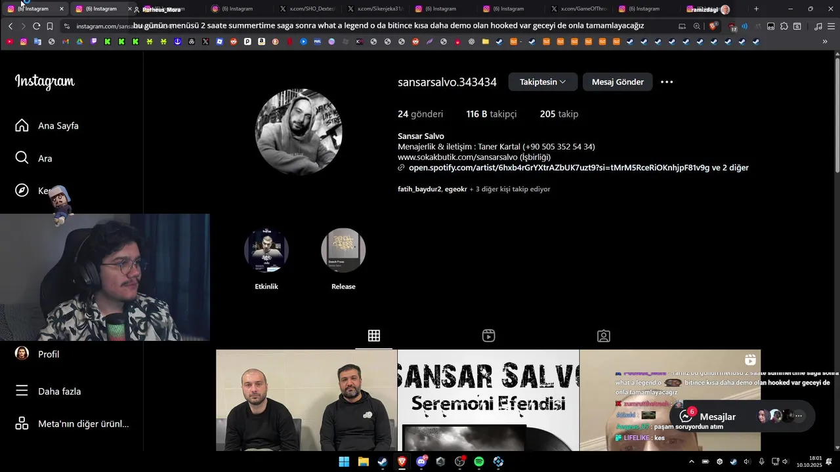Open the browser extensions puzzle icon
This screenshot has height=472, width=840.
[x=784, y=26]
